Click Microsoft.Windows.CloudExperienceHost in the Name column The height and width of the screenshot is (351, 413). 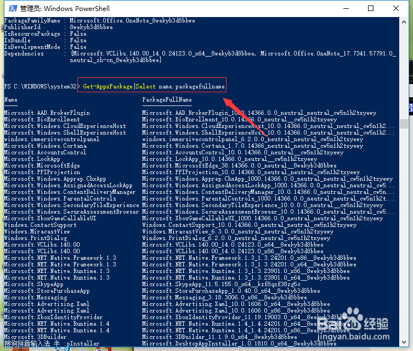(65, 126)
